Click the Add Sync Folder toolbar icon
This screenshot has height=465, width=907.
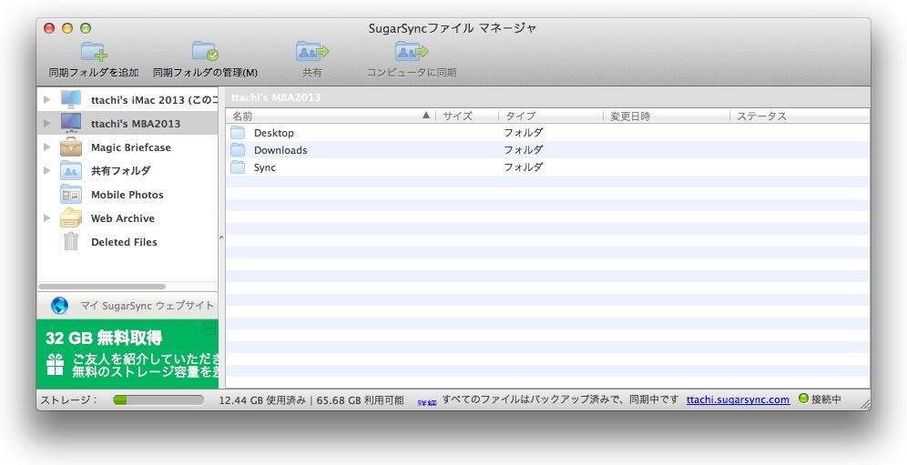click(x=93, y=52)
